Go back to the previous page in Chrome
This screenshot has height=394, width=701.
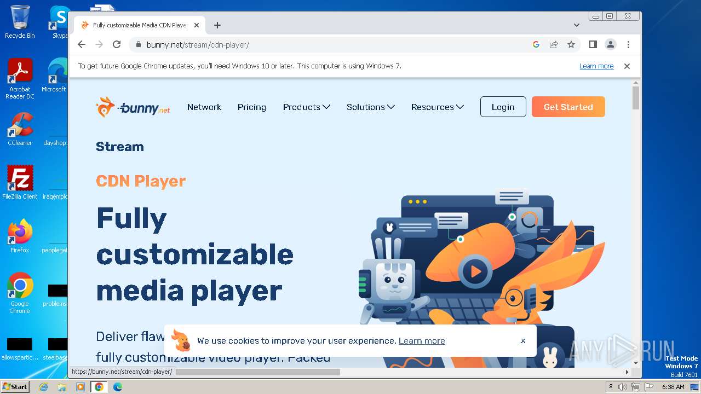pyautogui.click(x=82, y=45)
